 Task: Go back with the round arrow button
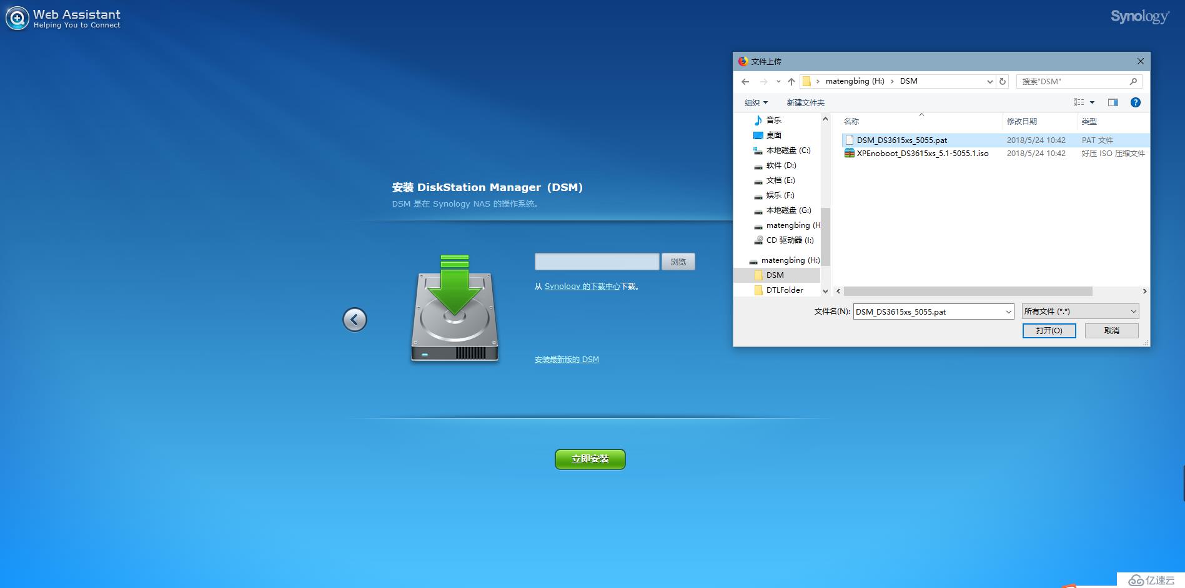coord(355,320)
